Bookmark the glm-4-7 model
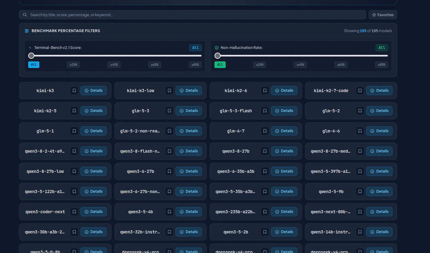This screenshot has width=430, height=253. (x=265, y=131)
